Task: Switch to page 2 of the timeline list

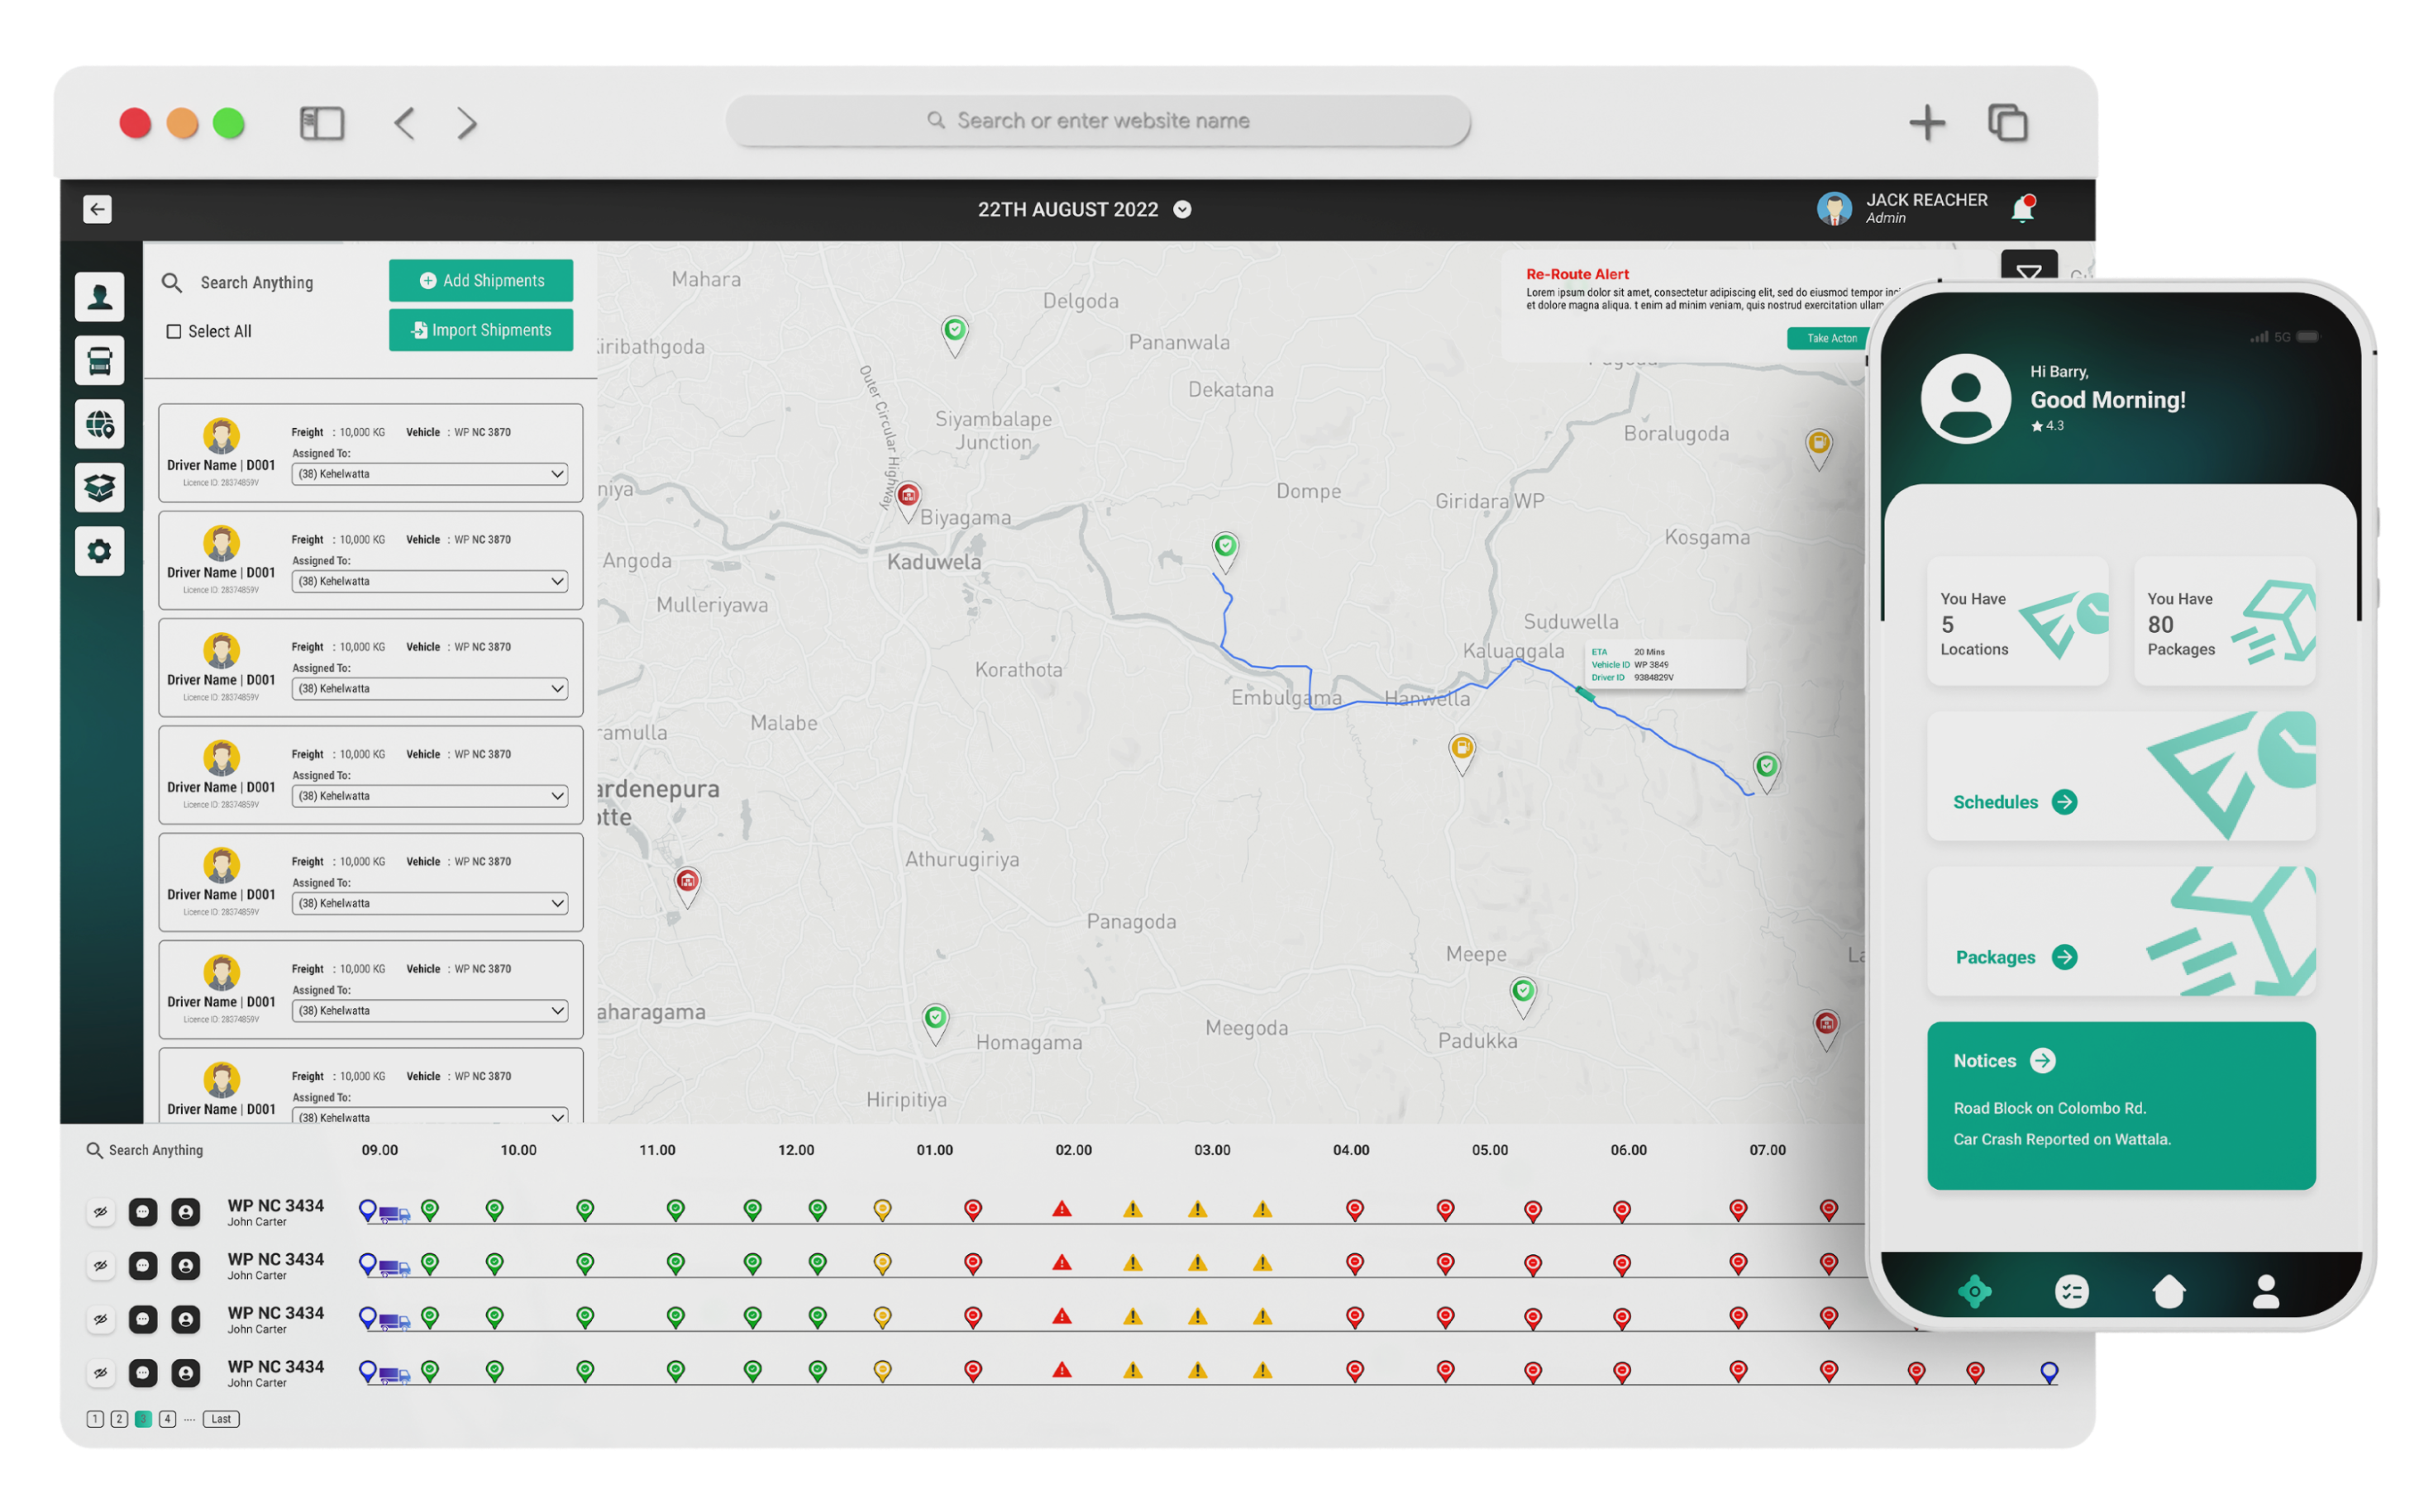Action: click(119, 1418)
